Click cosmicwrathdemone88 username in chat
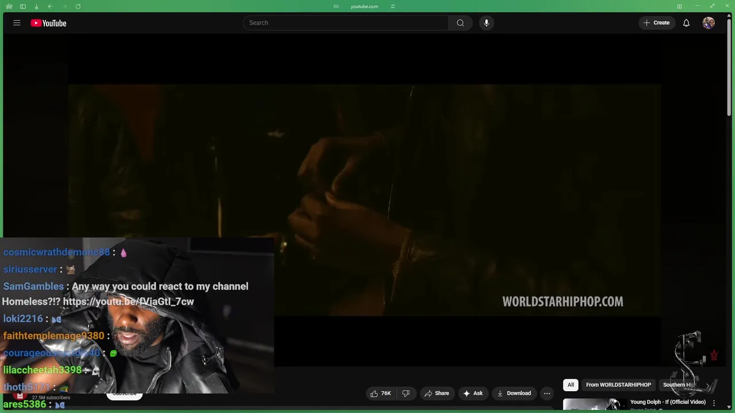735x413 pixels. pyautogui.click(x=56, y=252)
